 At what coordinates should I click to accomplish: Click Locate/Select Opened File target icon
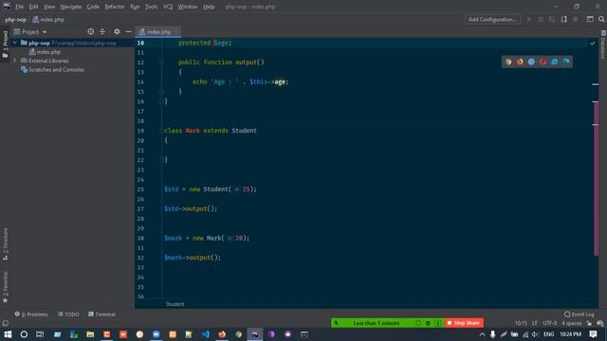91,31
